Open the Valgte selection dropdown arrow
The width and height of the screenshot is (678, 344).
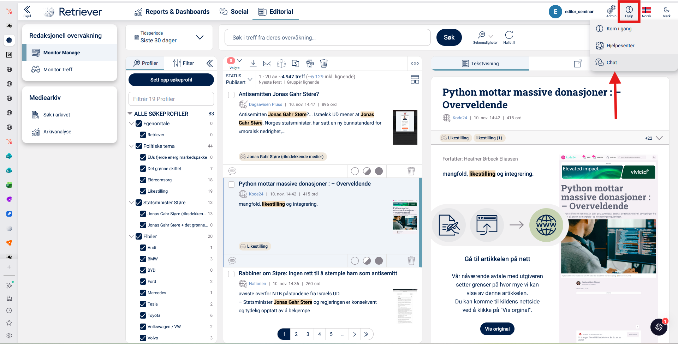[x=240, y=61]
